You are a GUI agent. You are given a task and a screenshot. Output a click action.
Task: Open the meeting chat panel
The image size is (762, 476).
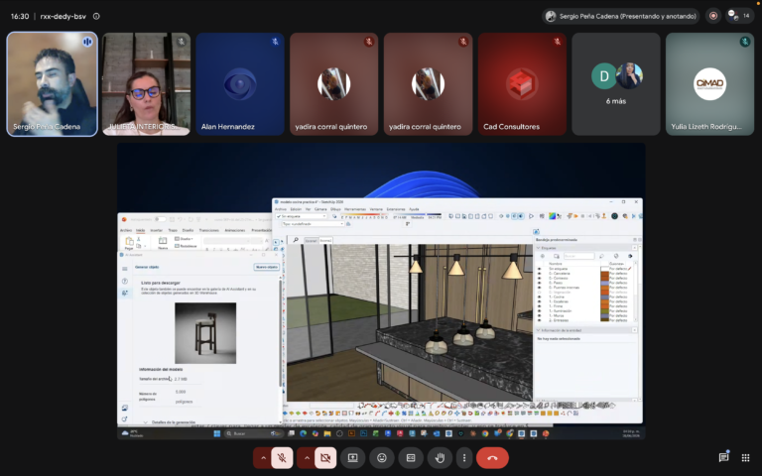point(723,457)
